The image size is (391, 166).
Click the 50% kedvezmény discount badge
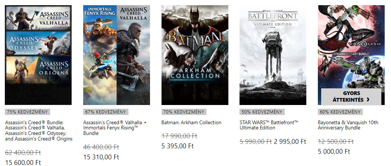pyautogui.click(x=262, y=112)
